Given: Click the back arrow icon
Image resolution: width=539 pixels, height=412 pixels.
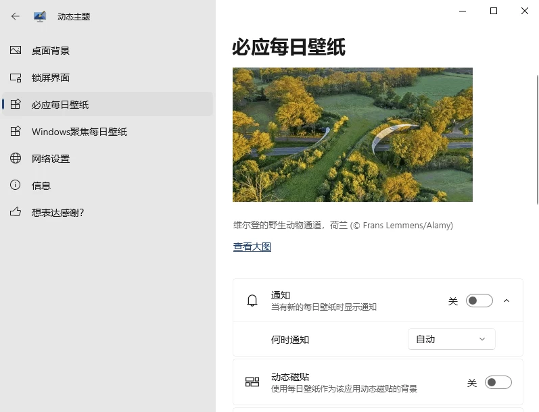Looking at the screenshot, I should point(16,16).
